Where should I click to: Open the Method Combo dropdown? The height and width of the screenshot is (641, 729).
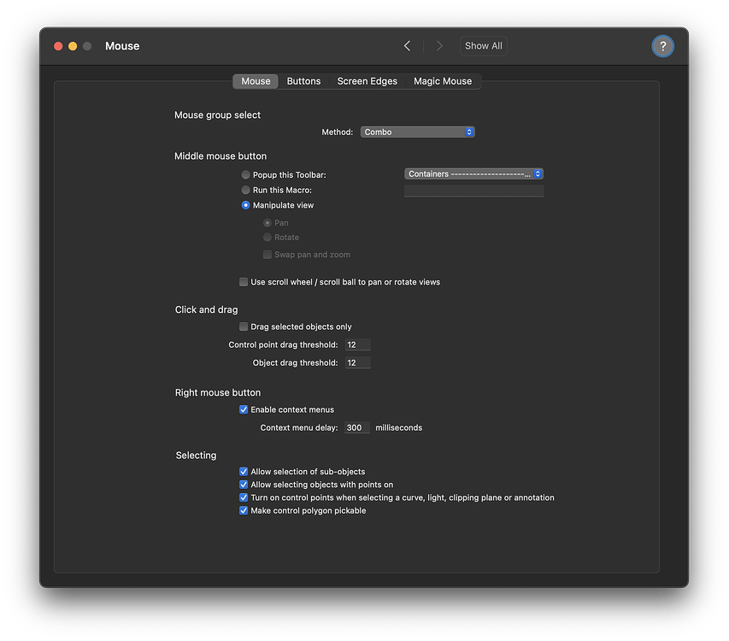[418, 132]
